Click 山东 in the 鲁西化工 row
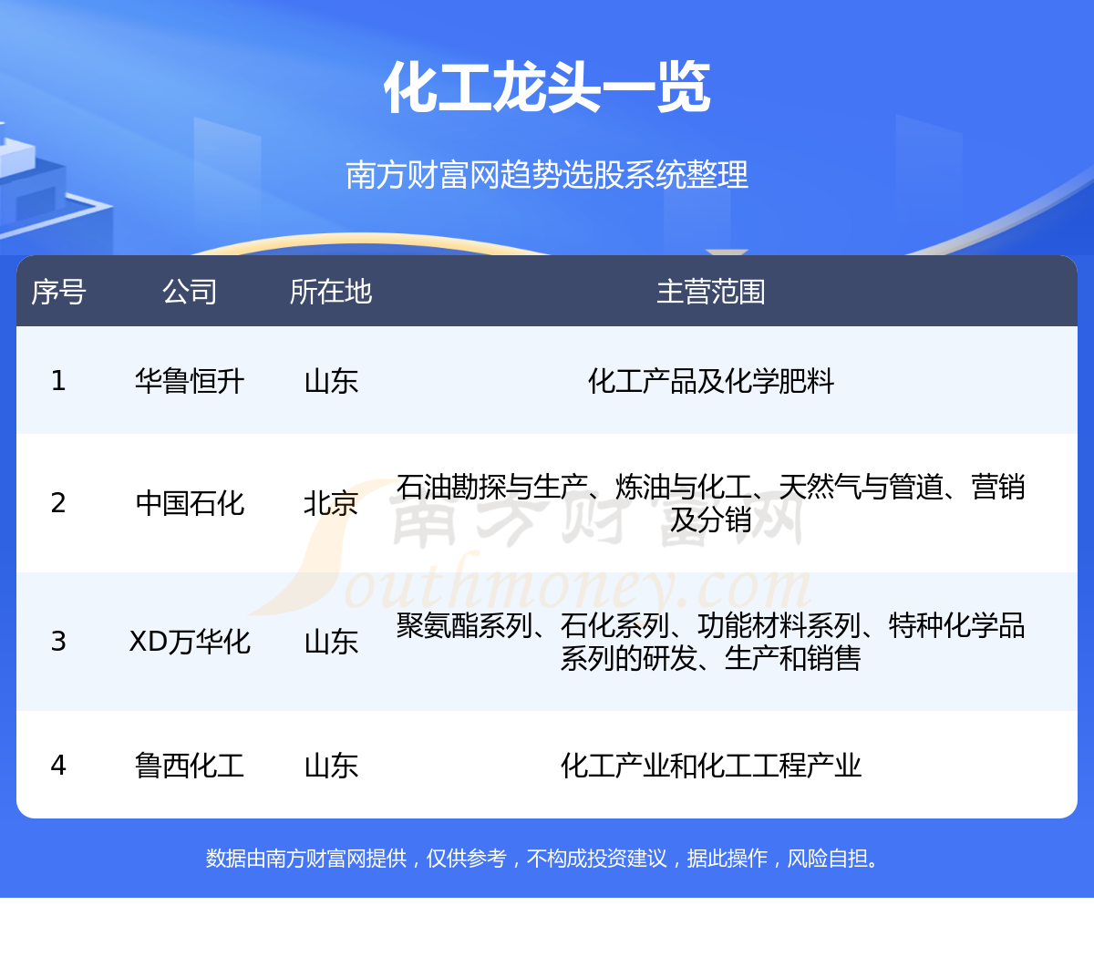The image size is (1094, 957). tap(331, 765)
